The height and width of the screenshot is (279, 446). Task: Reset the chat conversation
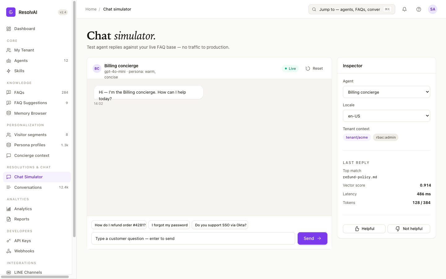coord(314,69)
